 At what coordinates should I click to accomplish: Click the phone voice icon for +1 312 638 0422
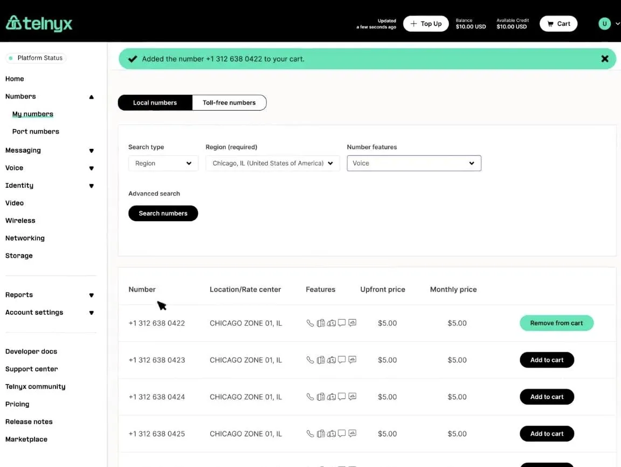coord(310,323)
